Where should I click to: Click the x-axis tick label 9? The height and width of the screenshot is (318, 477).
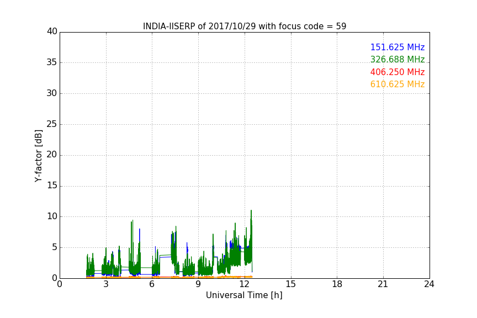[x=198, y=284]
